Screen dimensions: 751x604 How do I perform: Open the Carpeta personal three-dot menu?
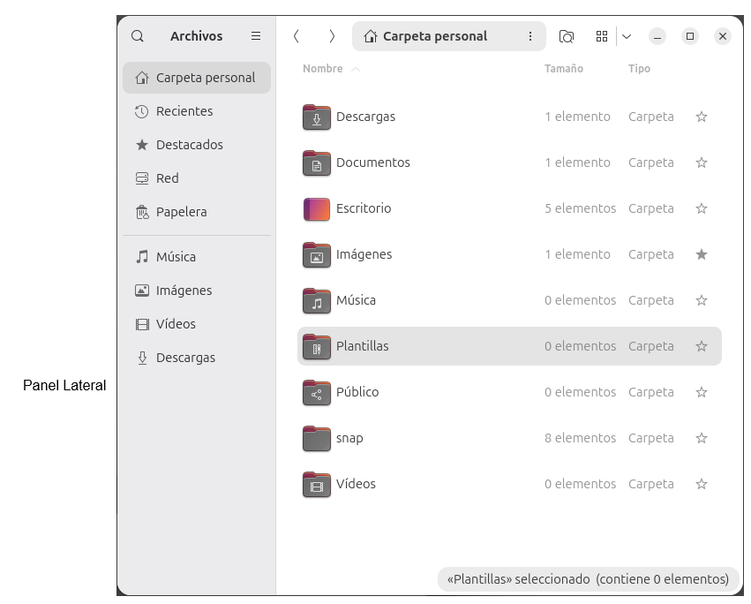[x=530, y=36]
